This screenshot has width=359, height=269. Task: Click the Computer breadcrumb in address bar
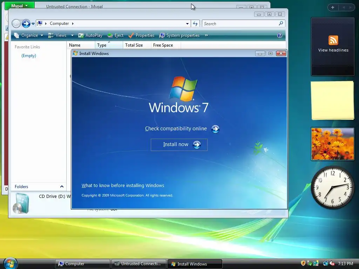59,23
